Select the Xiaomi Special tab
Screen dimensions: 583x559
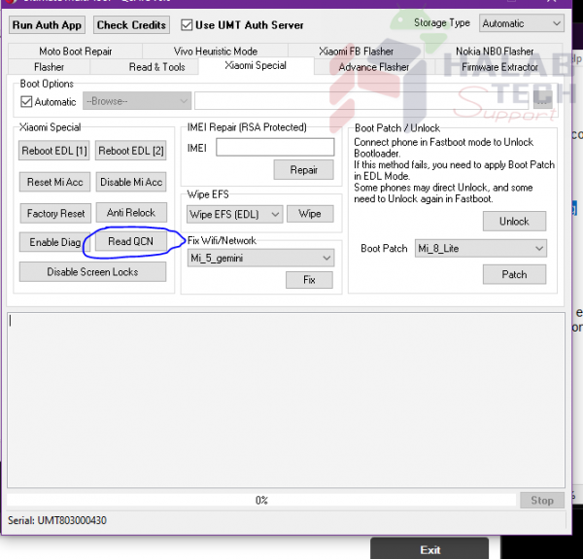pyautogui.click(x=256, y=65)
